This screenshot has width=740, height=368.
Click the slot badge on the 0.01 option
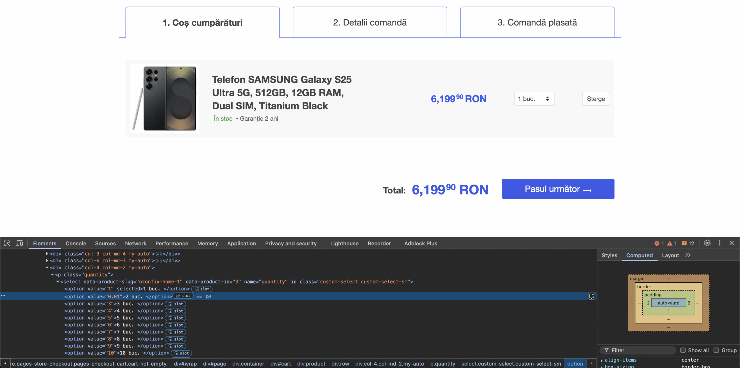[183, 296]
